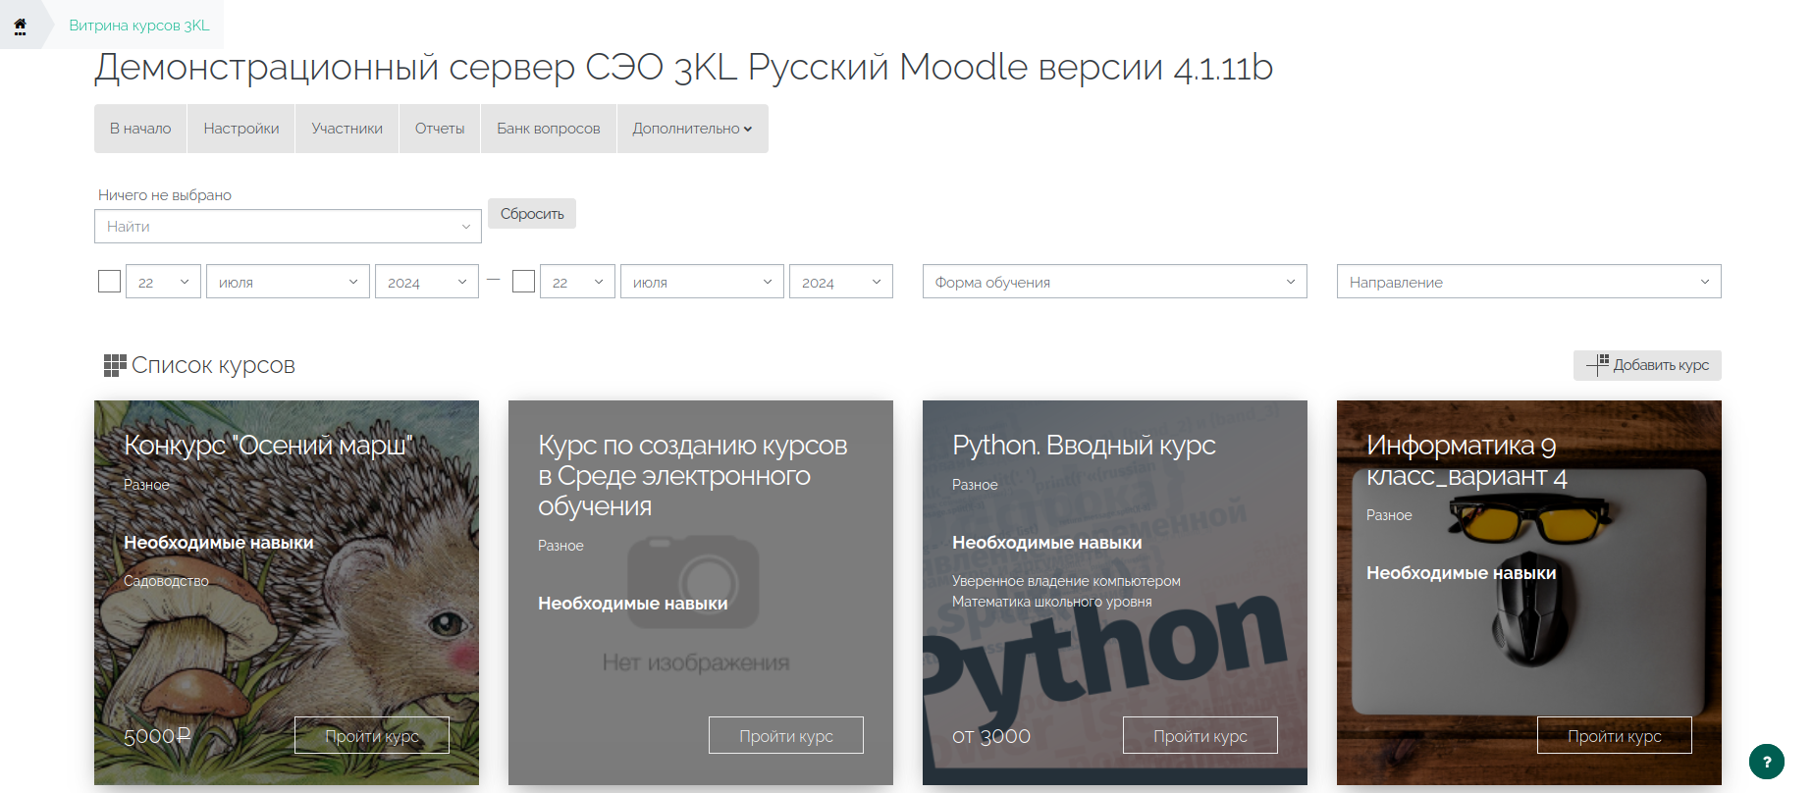
Task: Click the Демонстрационный сервер page heading
Action: (683, 67)
